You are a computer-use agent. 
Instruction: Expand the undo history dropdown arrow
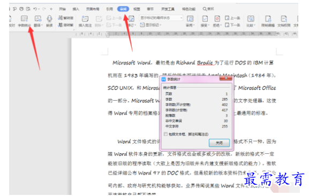39,9
